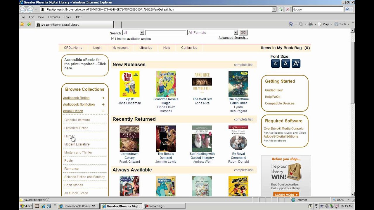Expand the Audiobook Fiction collection plus
This screenshot has width=374, height=210.
coord(103,98)
